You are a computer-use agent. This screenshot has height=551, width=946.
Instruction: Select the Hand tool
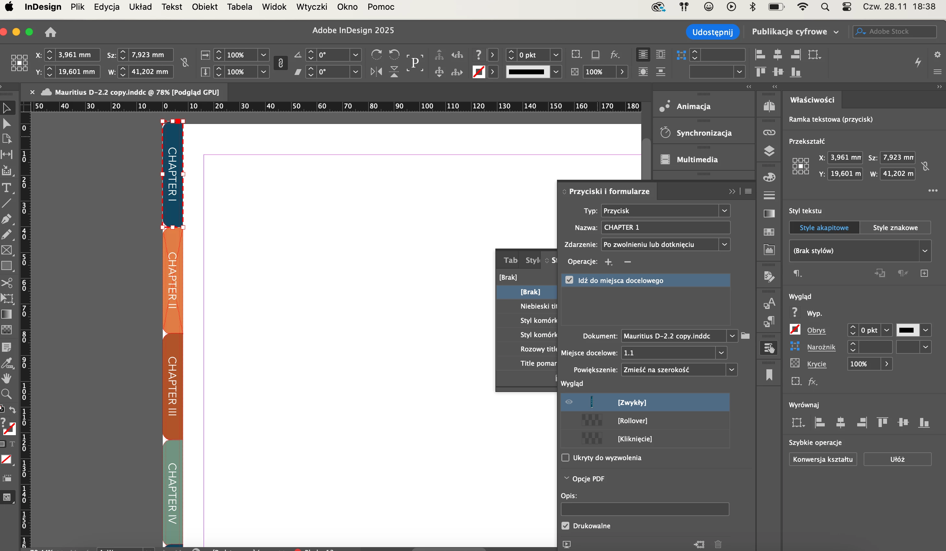tap(7, 378)
